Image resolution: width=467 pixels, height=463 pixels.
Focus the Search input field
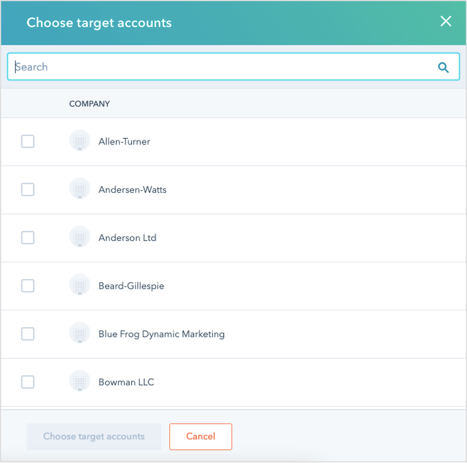point(233,67)
